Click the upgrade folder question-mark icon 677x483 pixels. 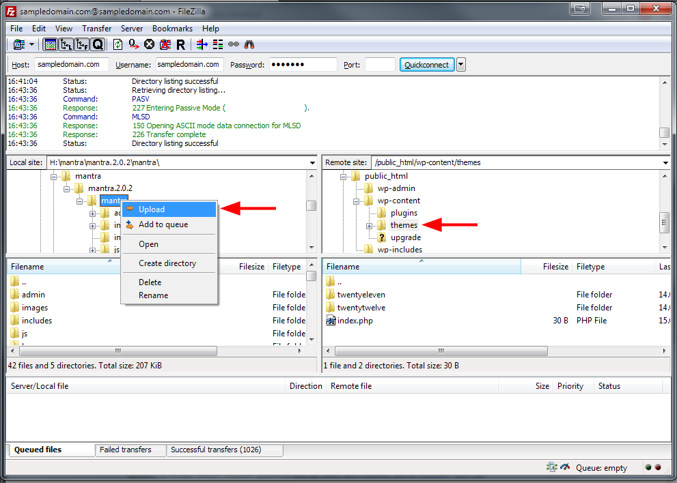coord(382,237)
